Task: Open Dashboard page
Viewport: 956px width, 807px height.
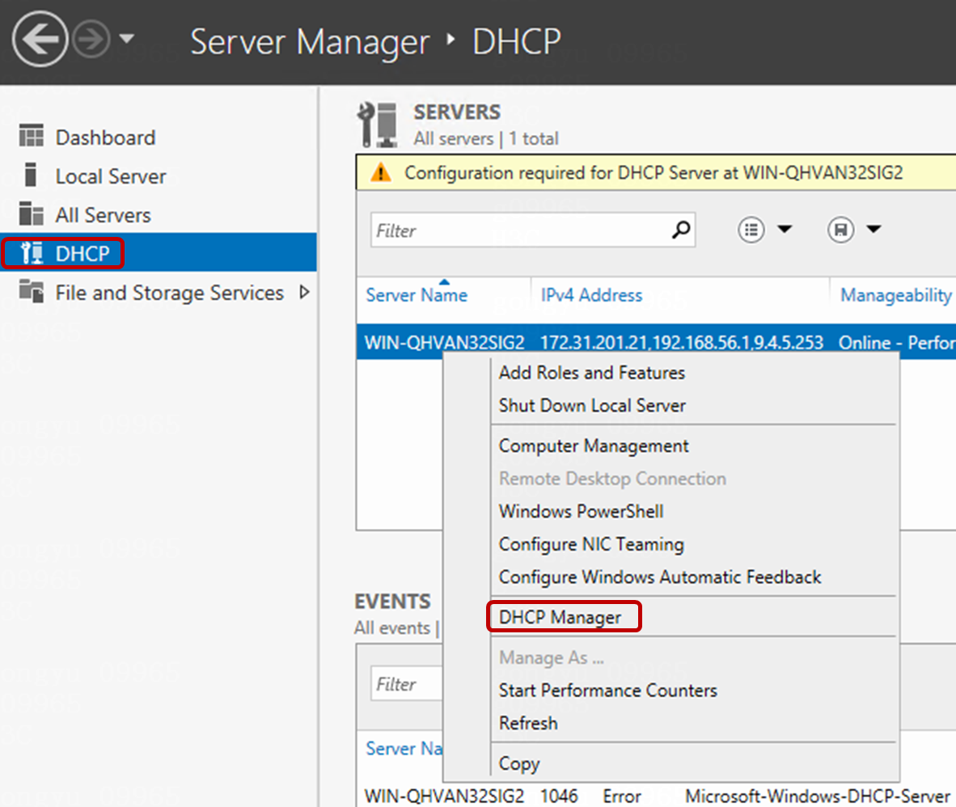Action: click(105, 137)
